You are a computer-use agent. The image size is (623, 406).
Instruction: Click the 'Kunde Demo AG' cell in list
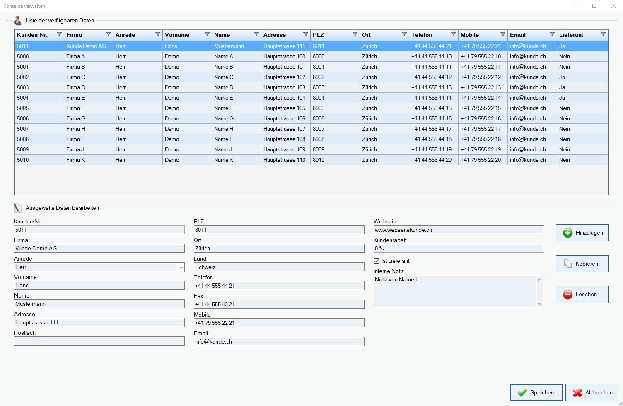88,46
